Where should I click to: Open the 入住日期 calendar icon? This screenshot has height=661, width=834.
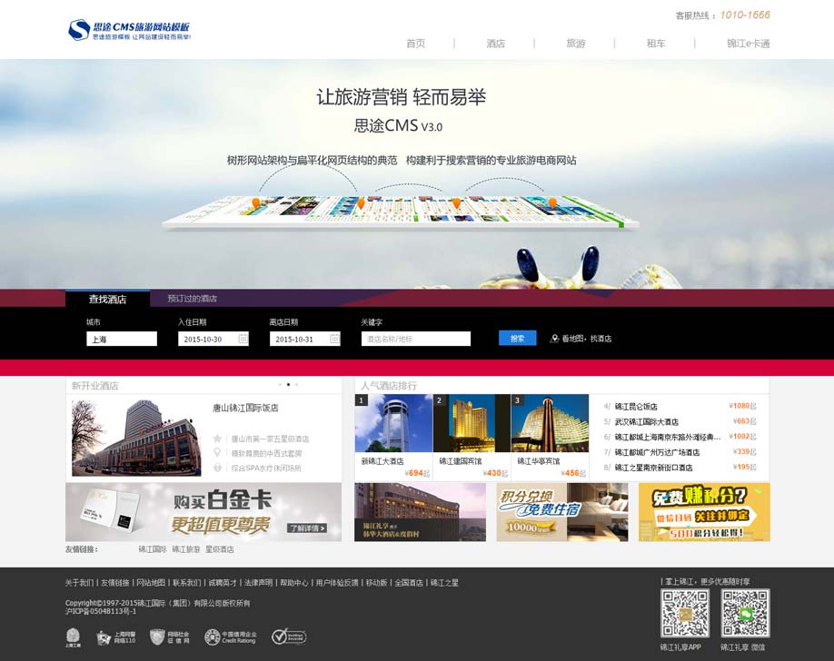tap(243, 338)
